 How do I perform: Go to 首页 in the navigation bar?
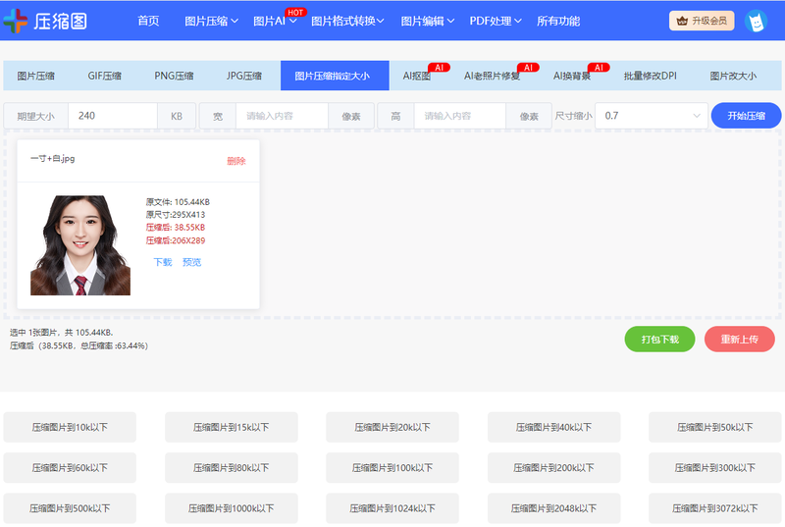148,21
